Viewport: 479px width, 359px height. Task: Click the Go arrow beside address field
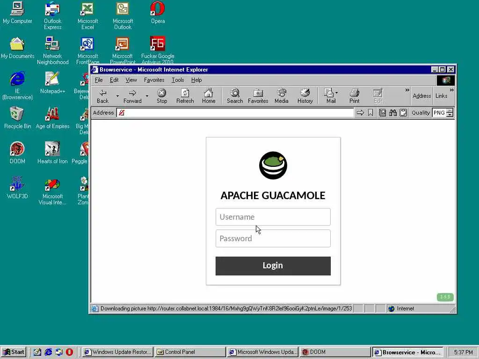(360, 113)
